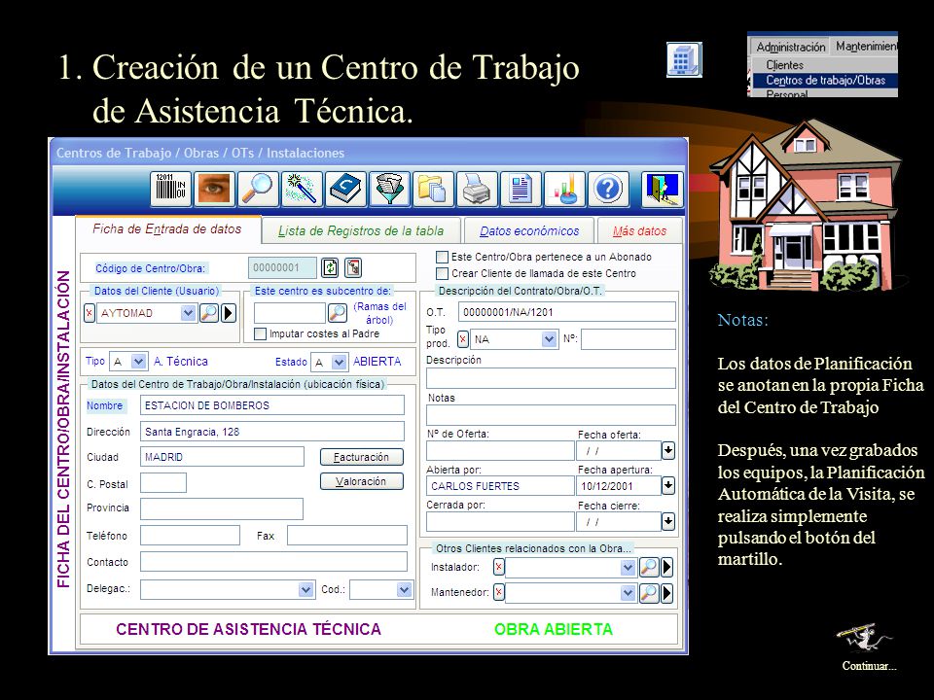The width and height of the screenshot is (934, 700).
Task: Click the Mantenedor black arrow icon
Action: 667,593
